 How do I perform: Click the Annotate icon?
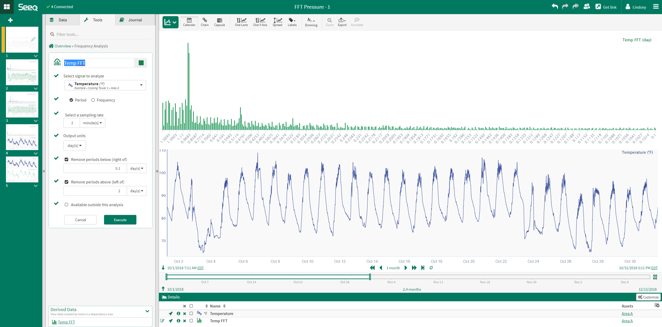357,22
